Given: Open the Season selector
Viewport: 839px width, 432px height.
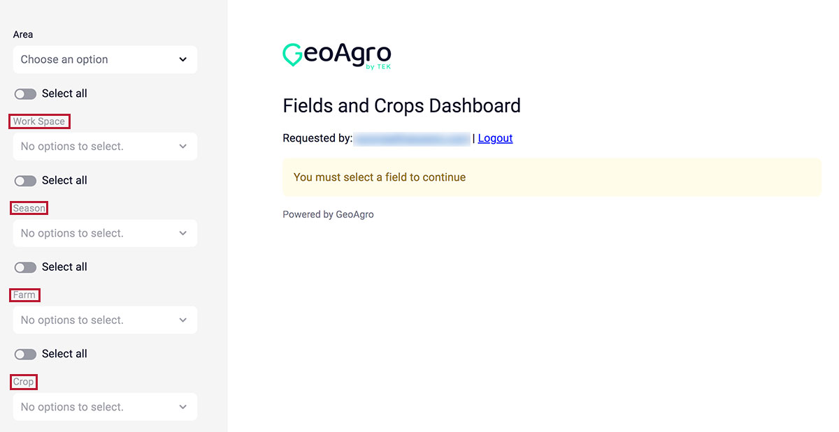Looking at the screenshot, I should pos(105,232).
